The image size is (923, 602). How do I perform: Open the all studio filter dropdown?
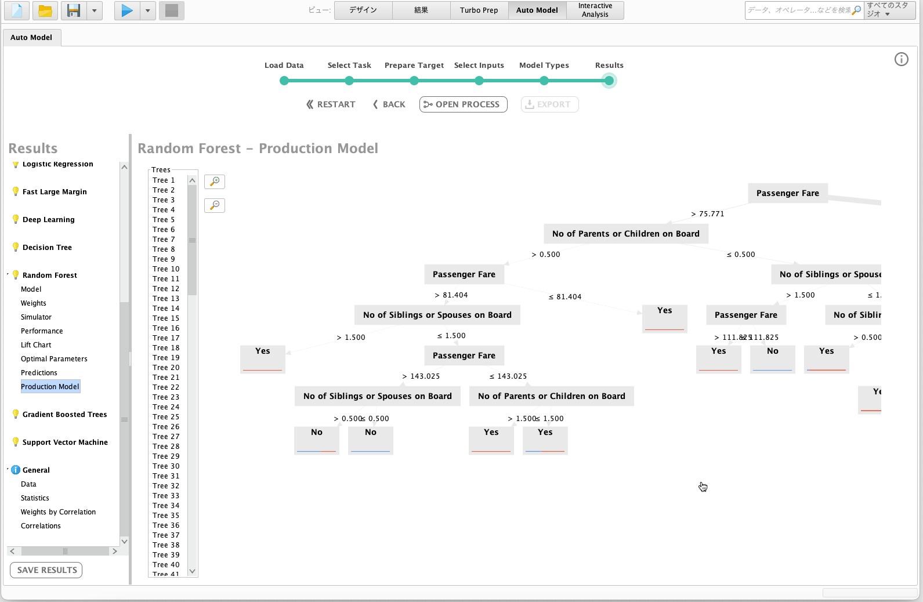890,10
